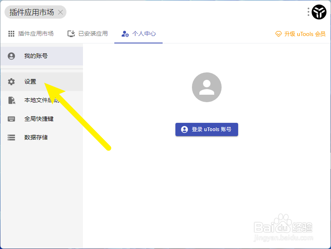Click the 登录 uTools 账号 button
Viewport: 331px width, 249px height.
[206, 129]
